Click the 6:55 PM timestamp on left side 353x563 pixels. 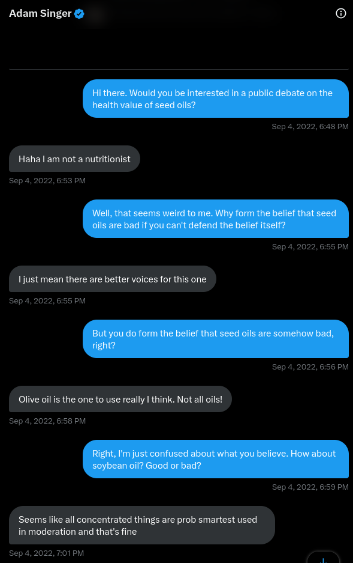tap(47, 301)
